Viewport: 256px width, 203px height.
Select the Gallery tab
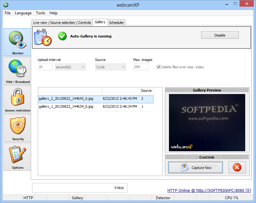[100, 22]
